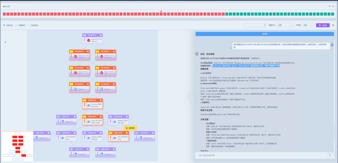
Task: Click the back arrow icon in the top right
Action: coord(330,6)
